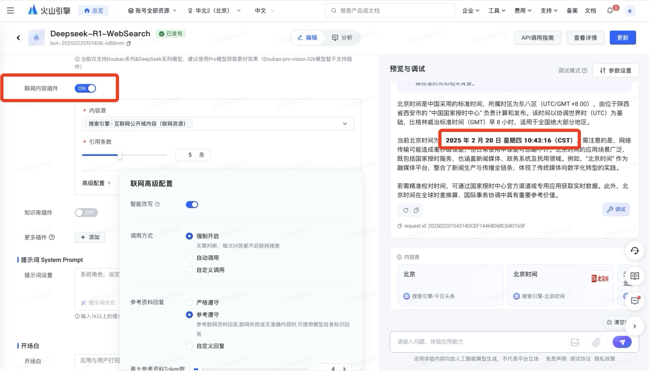Switch to the 分析 tab
Viewport: 650px width, 371px height.
342,38
